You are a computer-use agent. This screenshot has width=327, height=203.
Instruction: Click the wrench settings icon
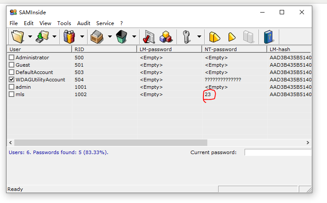tap(186, 37)
